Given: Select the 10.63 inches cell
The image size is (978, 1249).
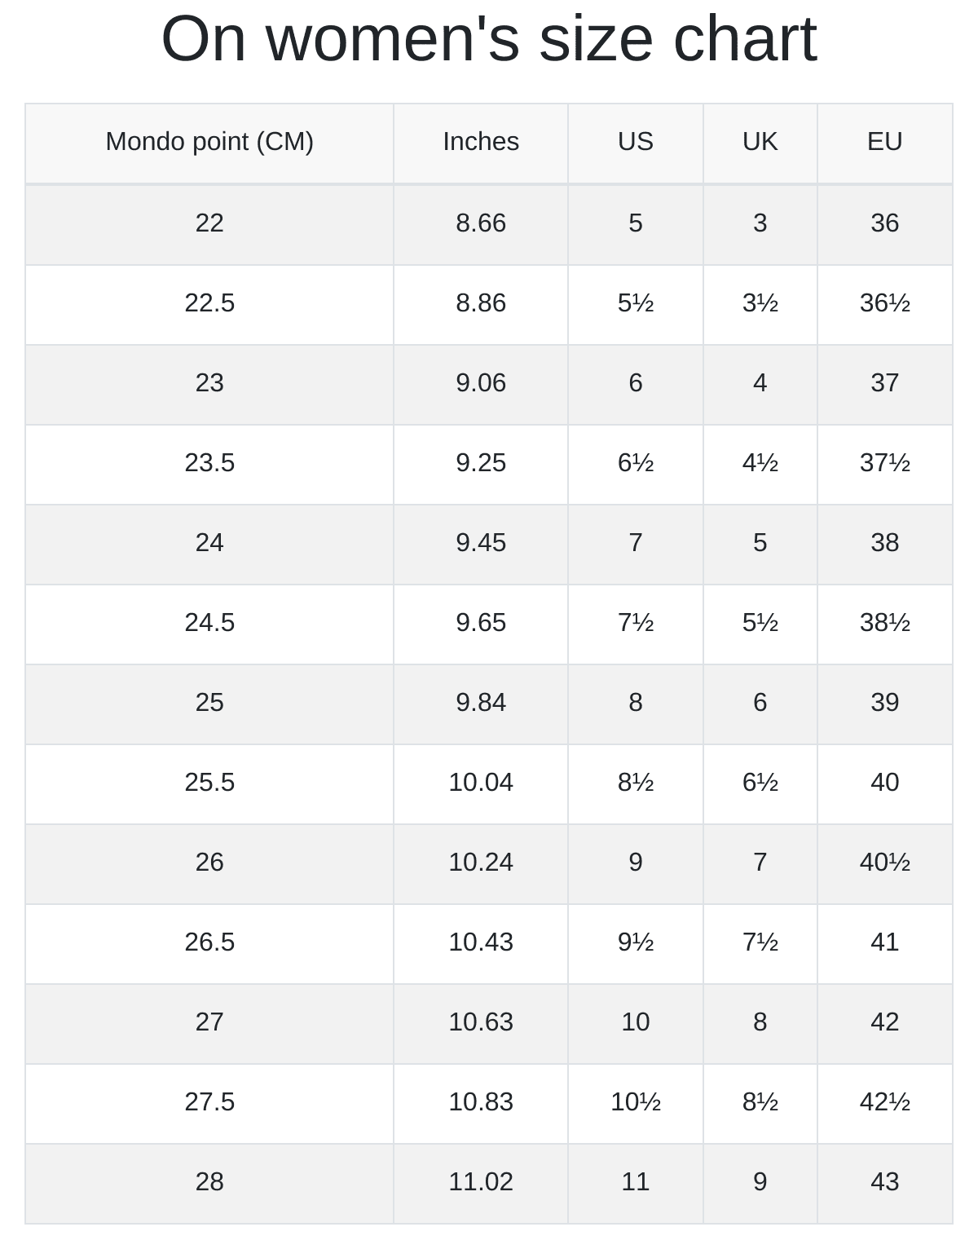Looking at the screenshot, I should click(481, 1022).
